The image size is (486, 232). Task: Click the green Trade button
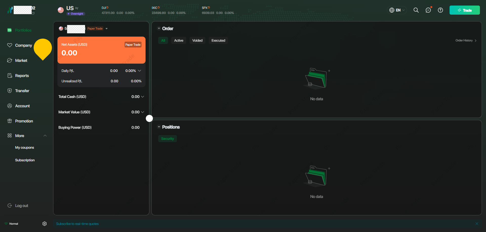pos(464,10)
